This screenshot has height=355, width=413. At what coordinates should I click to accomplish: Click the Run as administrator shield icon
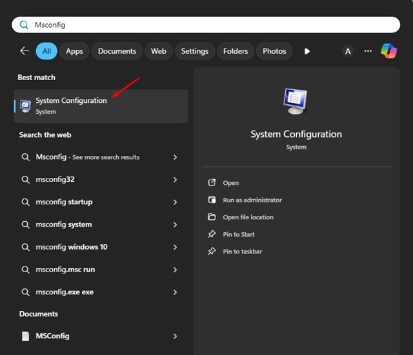(212, 200)
